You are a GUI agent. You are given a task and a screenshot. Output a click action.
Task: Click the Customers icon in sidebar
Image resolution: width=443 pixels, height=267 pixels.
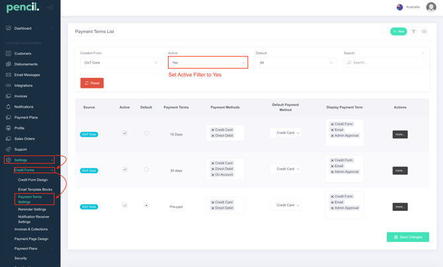pyautogui.click(x=9, y=54)
